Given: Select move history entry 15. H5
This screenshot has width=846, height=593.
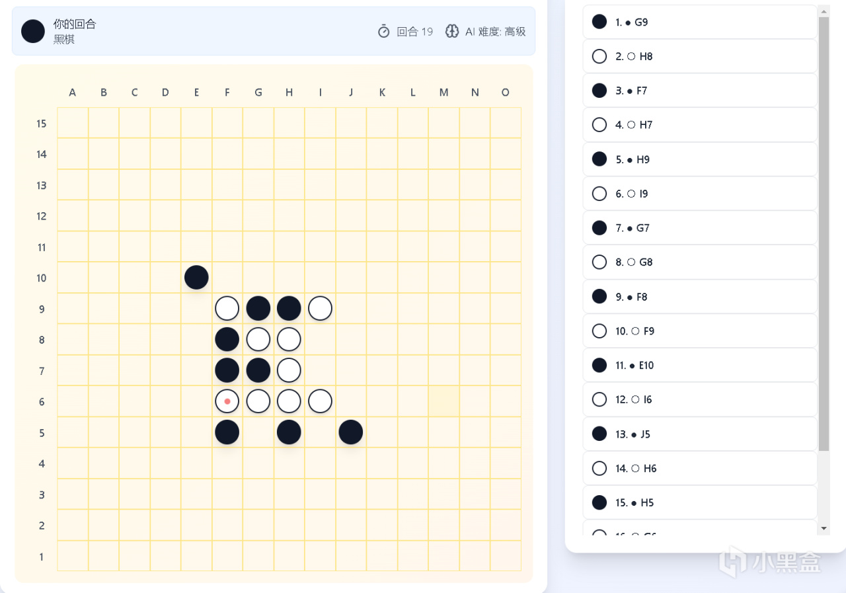Looking at the screenshot, I should click(x=699, y=502).
